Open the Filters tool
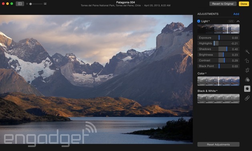 point(247,80)
